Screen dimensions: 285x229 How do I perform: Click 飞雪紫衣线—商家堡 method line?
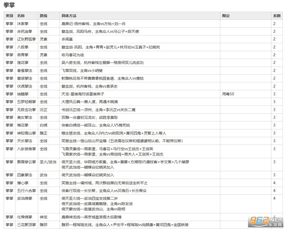(x=112, y=154)
